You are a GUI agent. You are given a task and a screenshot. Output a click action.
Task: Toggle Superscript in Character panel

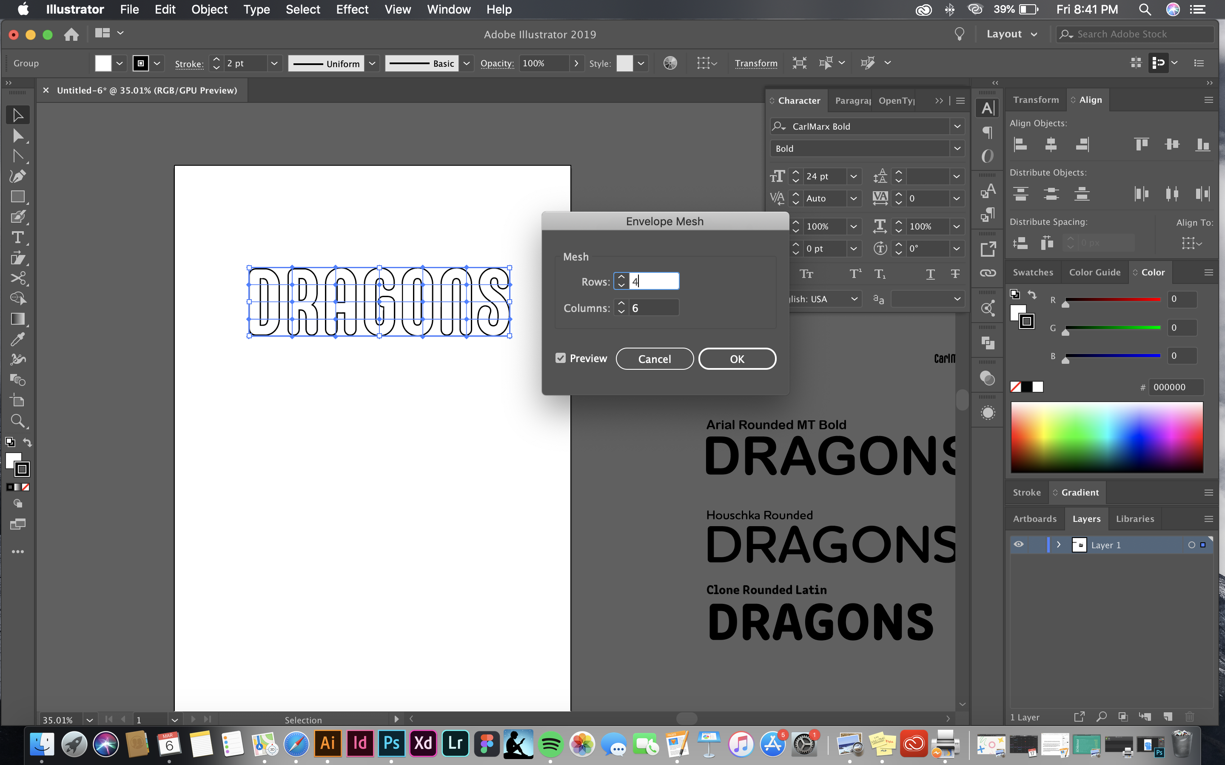[855, 274]
